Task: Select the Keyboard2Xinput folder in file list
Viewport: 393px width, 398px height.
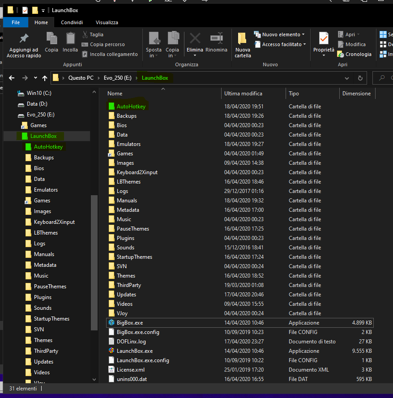Action: click(x=137, y=172)
